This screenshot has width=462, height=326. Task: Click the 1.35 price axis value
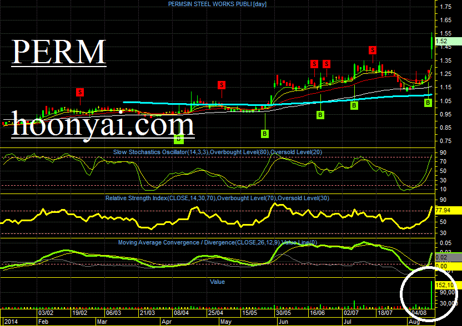pyautogui.click(x=445, y=60)
